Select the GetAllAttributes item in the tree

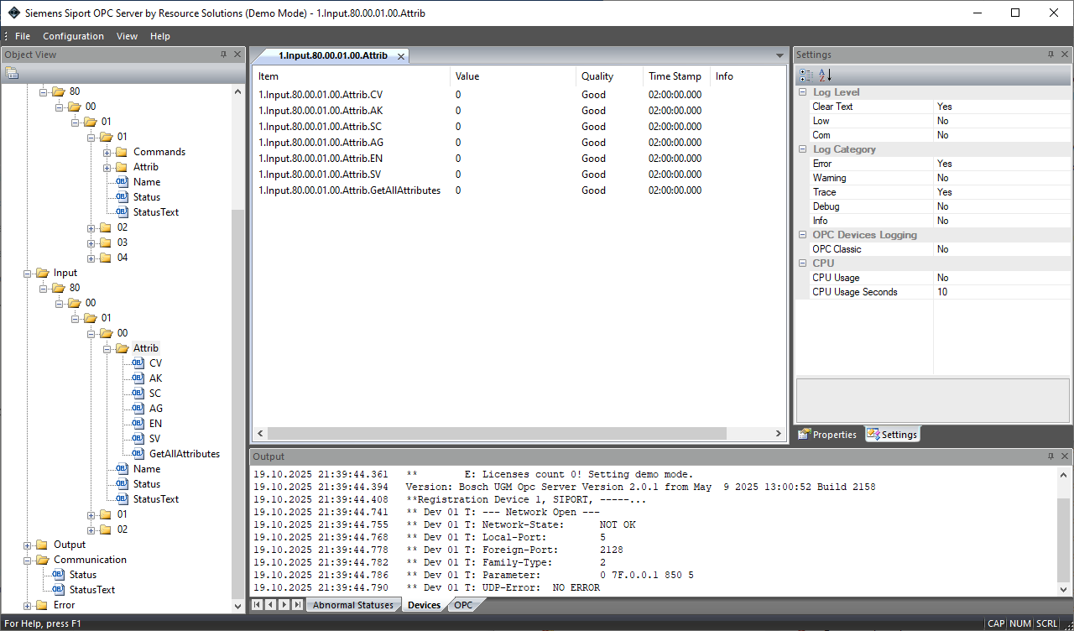click(x=184, y=454)
